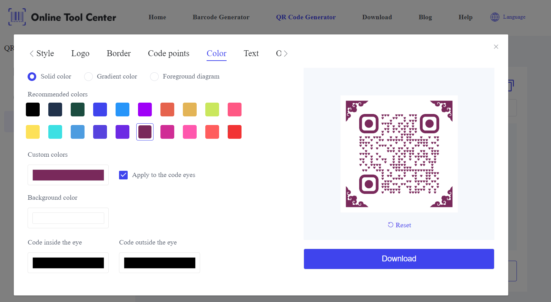
Task: Open the Text tab
Action: pos(251,53)
